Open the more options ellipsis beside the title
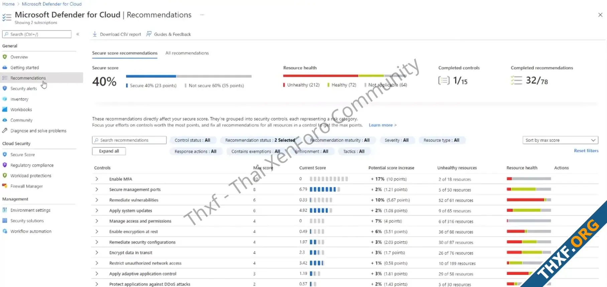 (x=202, y=15)
